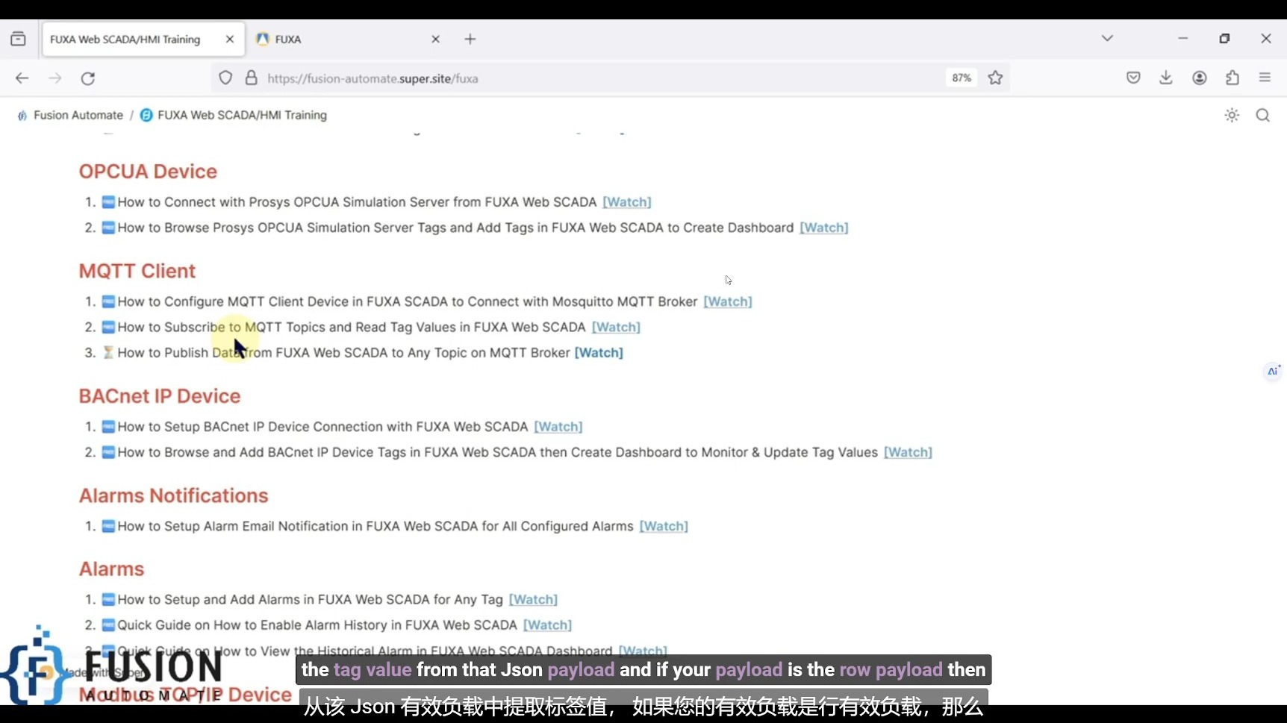Image resolution: width=1287 pixels, height=723 pixels.
Task: Click the Alarms Notifications heading
Action: point(173,495)
